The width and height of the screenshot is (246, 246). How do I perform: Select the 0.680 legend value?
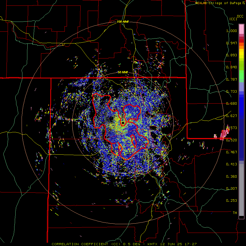(232, 104)
